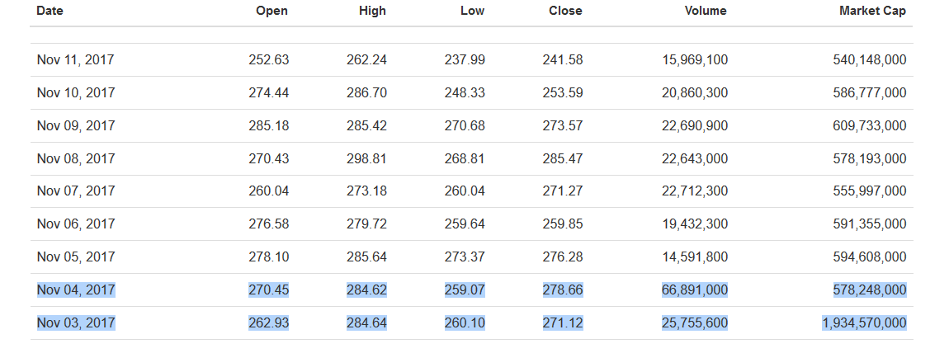Click the Market Cap column header
The height and width of the screenshot is (353, 949).
872,11
